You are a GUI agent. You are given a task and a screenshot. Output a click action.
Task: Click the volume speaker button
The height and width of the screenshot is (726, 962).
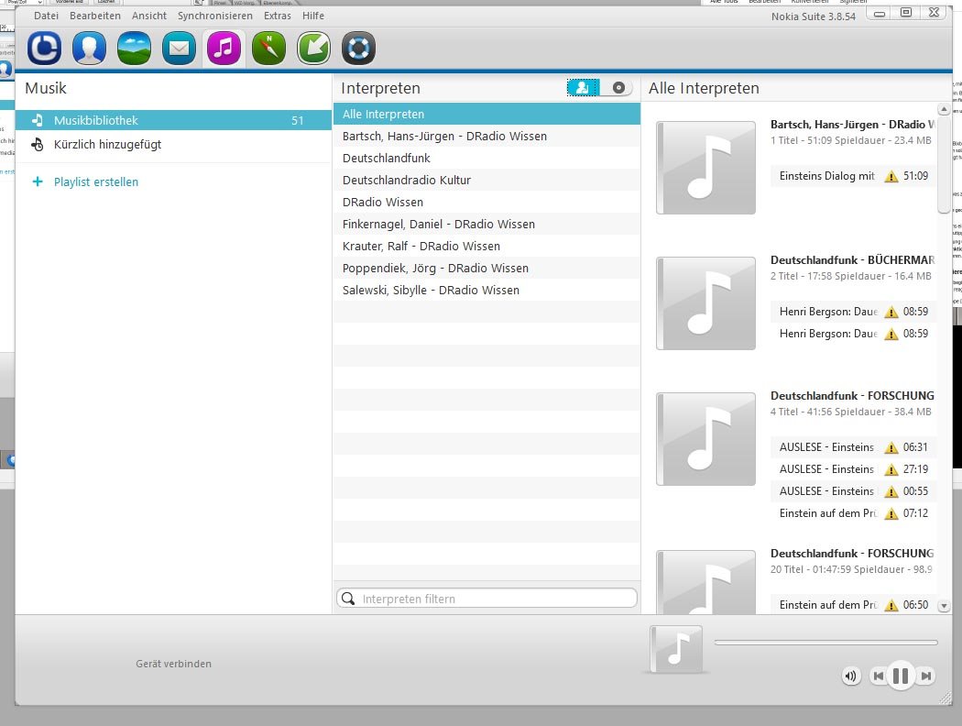(x=851, y=676)
